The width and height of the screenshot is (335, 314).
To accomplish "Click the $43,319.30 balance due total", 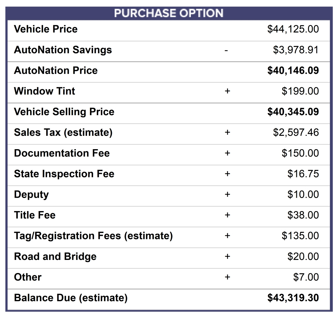I will coord(293,298).
